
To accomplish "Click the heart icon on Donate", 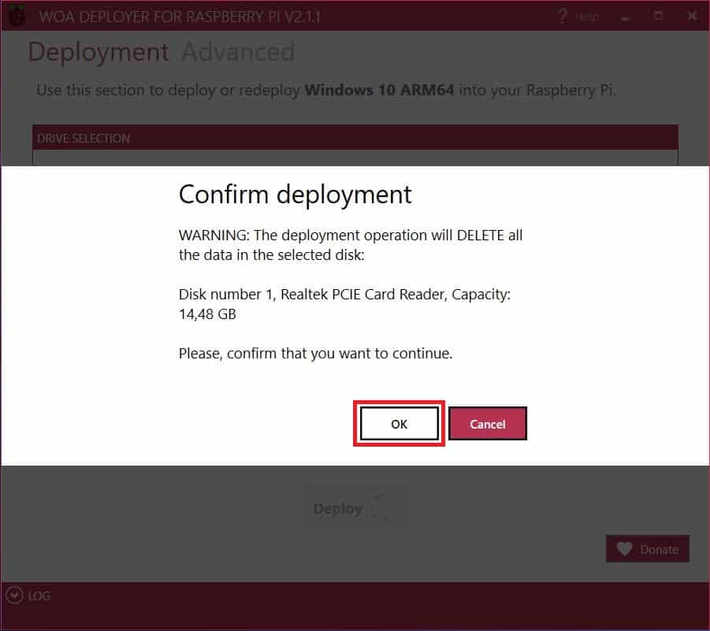I will click(624, 549).
